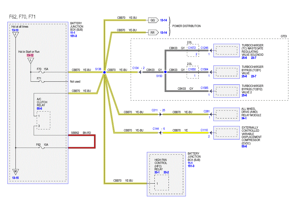This screenshot has height=204, width=295.
Task: Select the L terminal triangle symbol
Action: (x=31, y=61)
